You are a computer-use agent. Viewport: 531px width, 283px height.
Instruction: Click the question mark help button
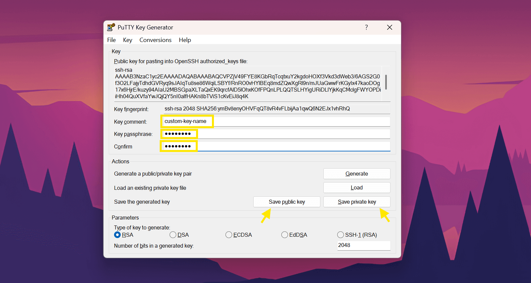[366, 27]
